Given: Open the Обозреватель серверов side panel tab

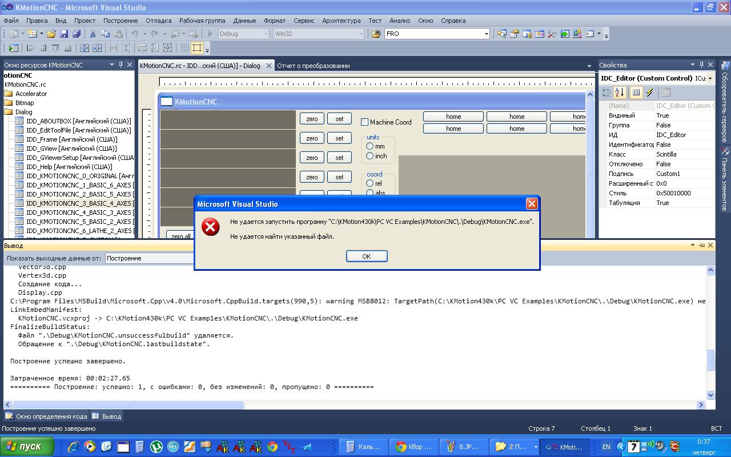Looking at the screenshot, I should 725,102.
